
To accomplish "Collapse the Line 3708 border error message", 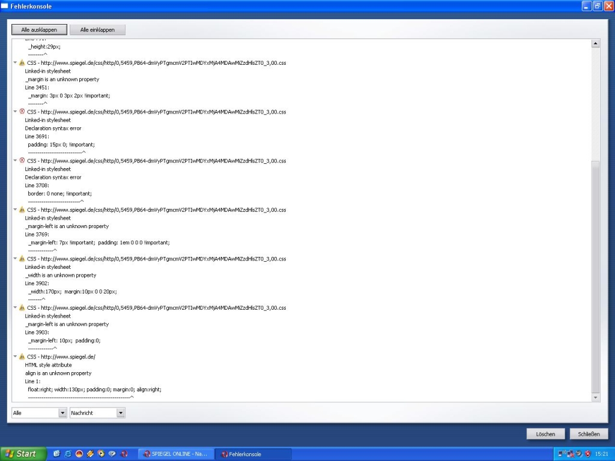I will (15, 161).
